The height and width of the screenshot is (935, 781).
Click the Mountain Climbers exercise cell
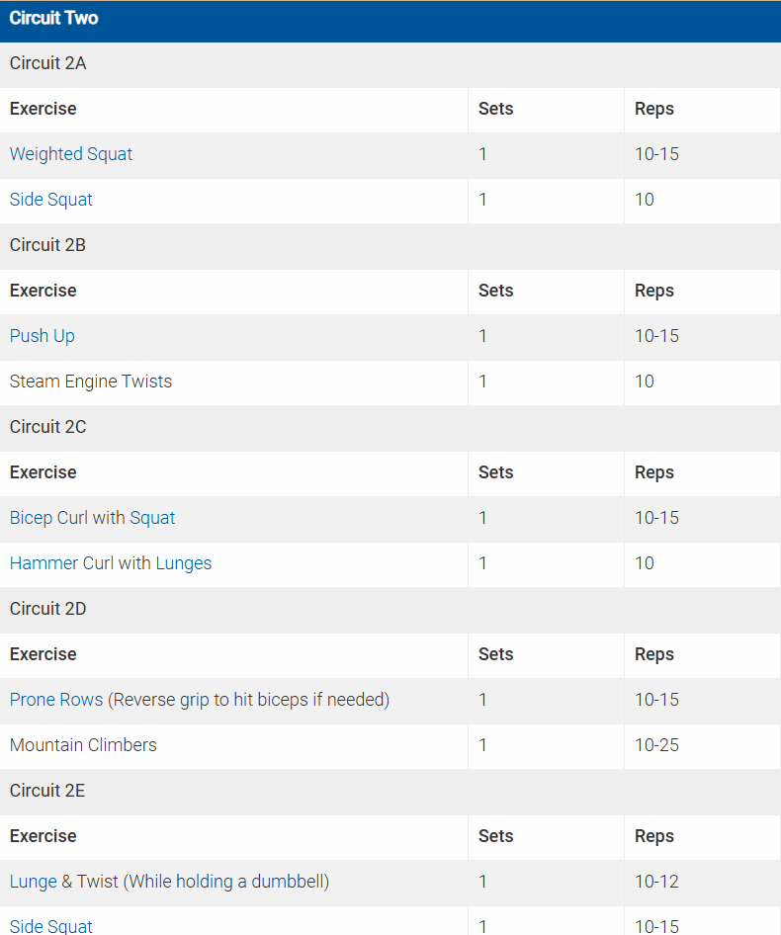83,745
